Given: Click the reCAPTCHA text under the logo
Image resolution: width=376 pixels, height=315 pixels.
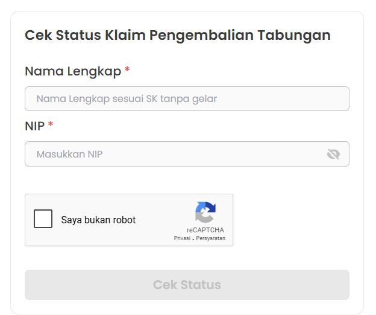Looking at the screenshot, I should [205, 230].
